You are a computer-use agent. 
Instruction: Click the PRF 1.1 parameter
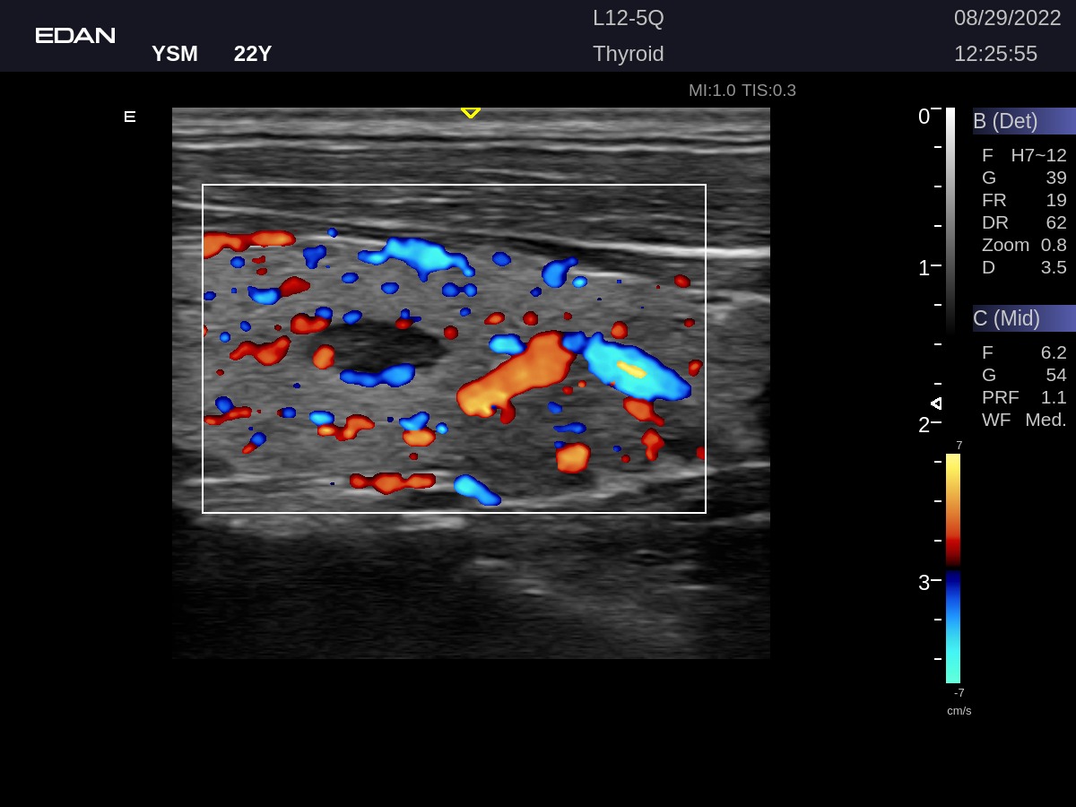(1023, 397)
